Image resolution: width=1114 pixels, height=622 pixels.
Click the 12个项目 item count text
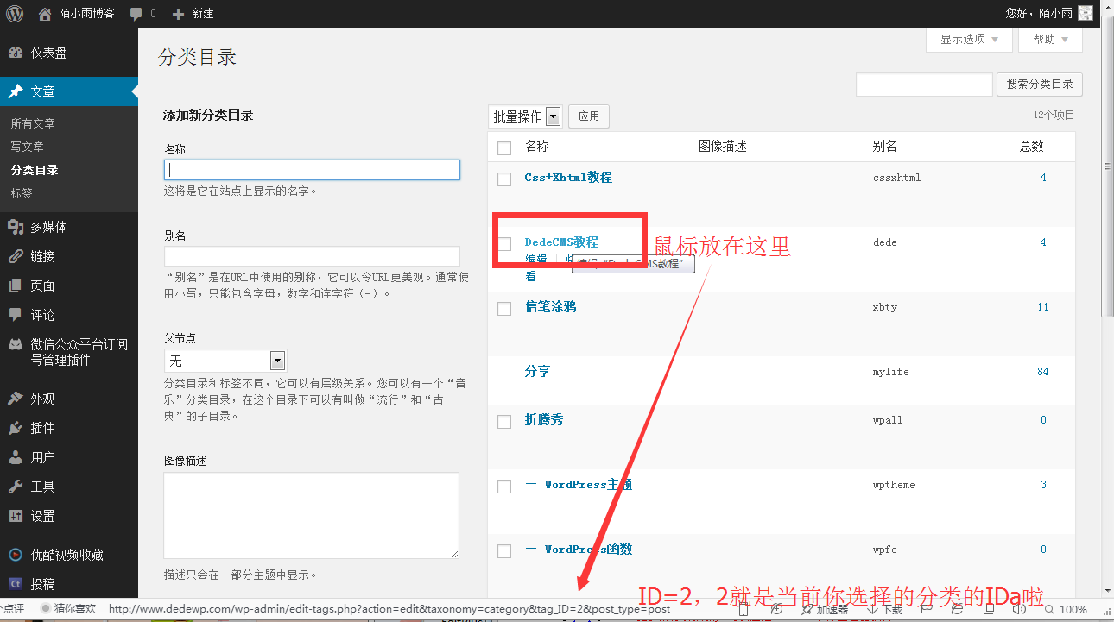(x=1054, y=115)
